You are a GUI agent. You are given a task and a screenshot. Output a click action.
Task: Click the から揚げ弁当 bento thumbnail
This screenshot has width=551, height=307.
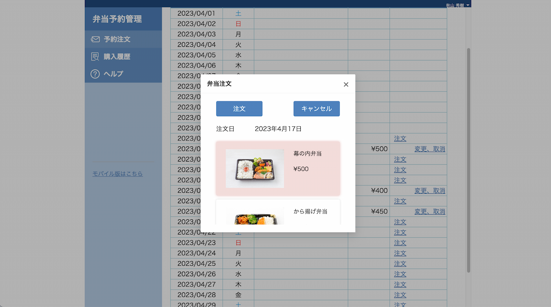tap(255, 217)
